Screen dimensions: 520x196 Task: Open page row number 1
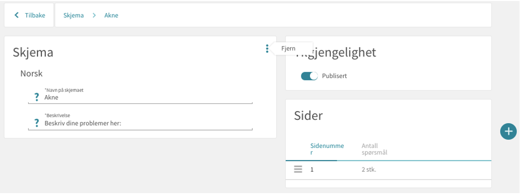[x=388, y=170]
